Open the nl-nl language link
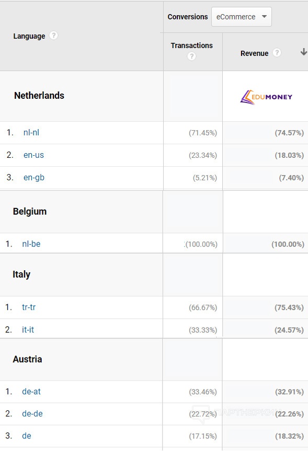The image size is (308, 451). (31, 133)
